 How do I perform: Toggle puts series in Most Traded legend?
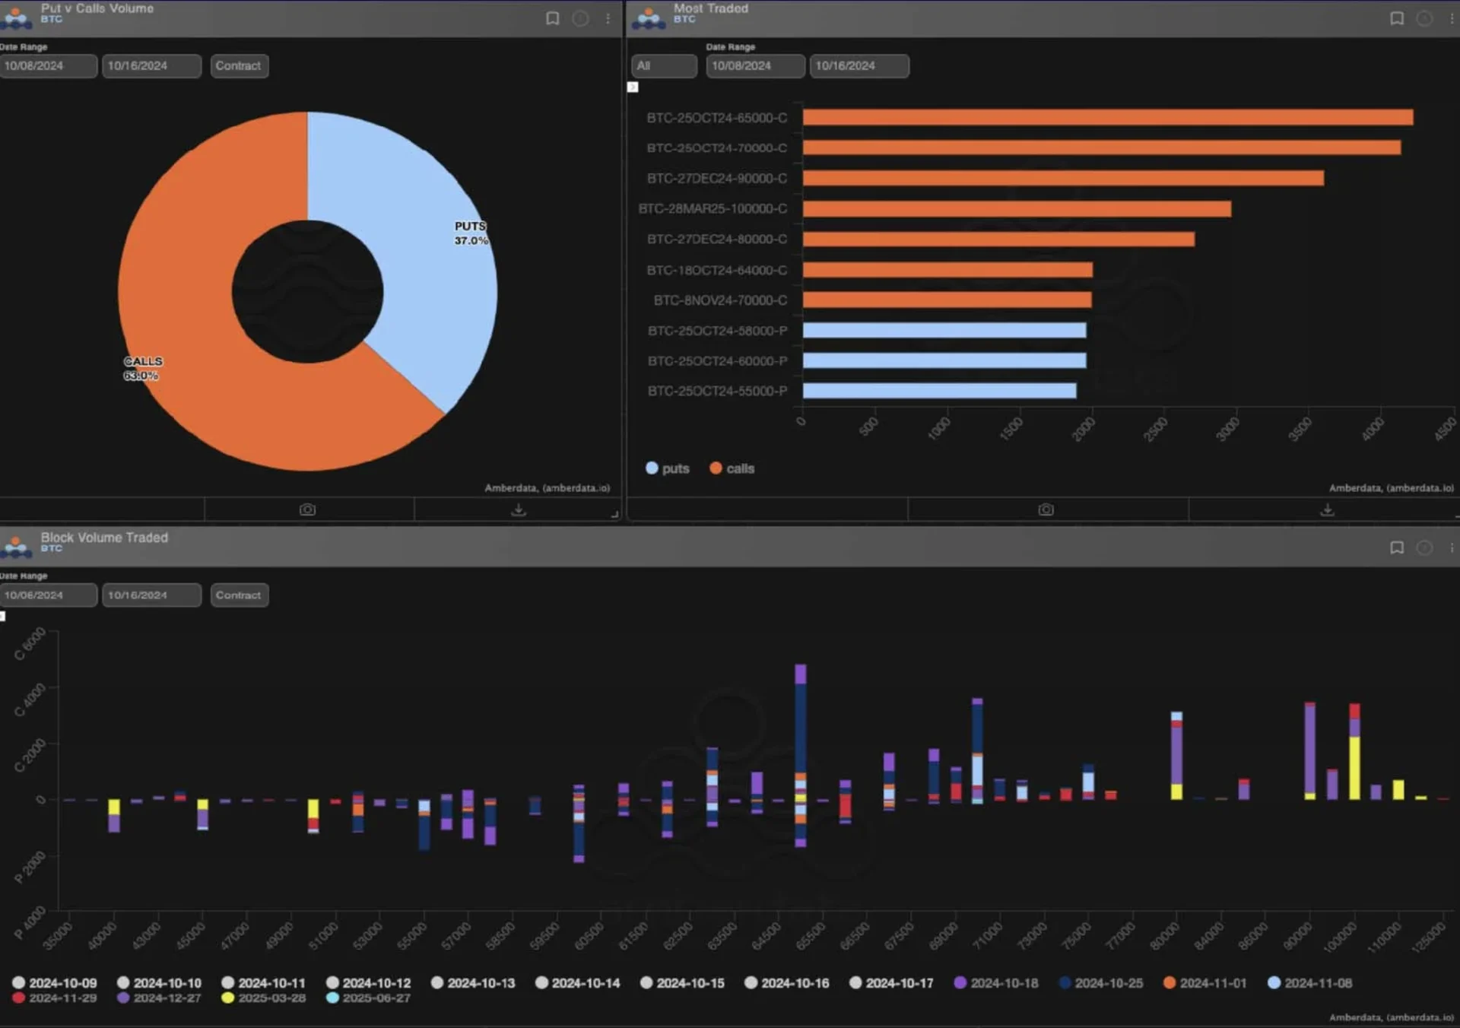point(667,468)
